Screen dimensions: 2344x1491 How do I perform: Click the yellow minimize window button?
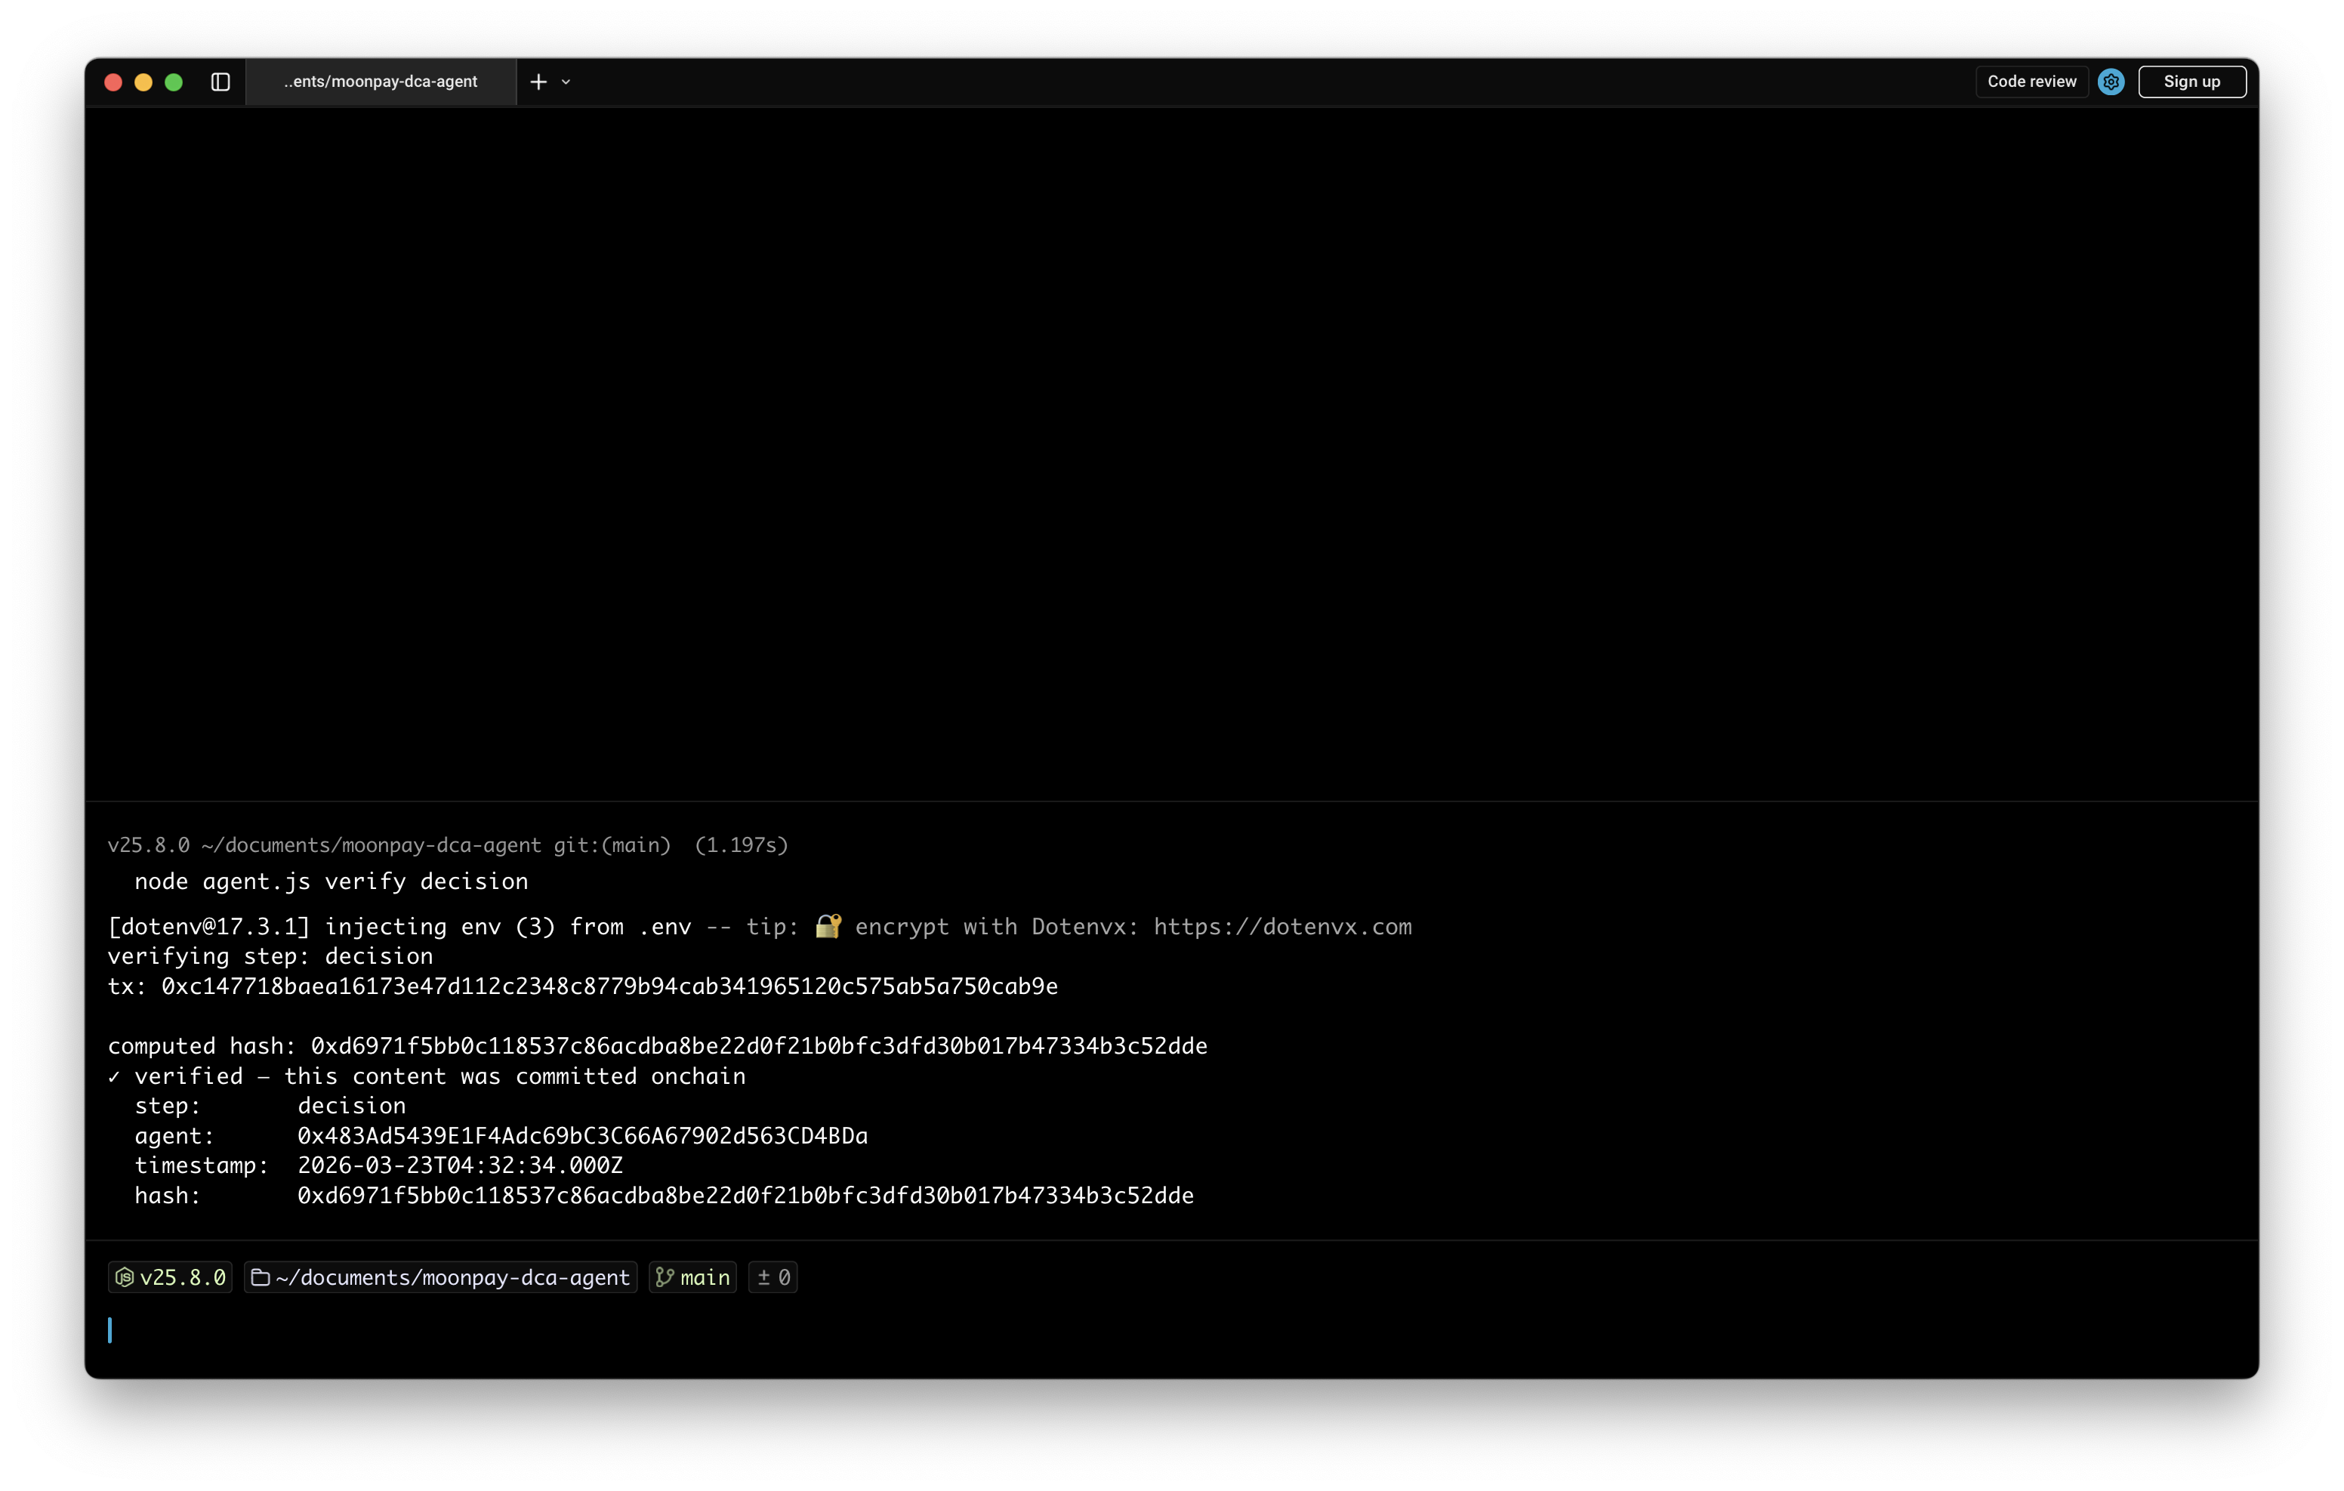[x=143, y=82]
